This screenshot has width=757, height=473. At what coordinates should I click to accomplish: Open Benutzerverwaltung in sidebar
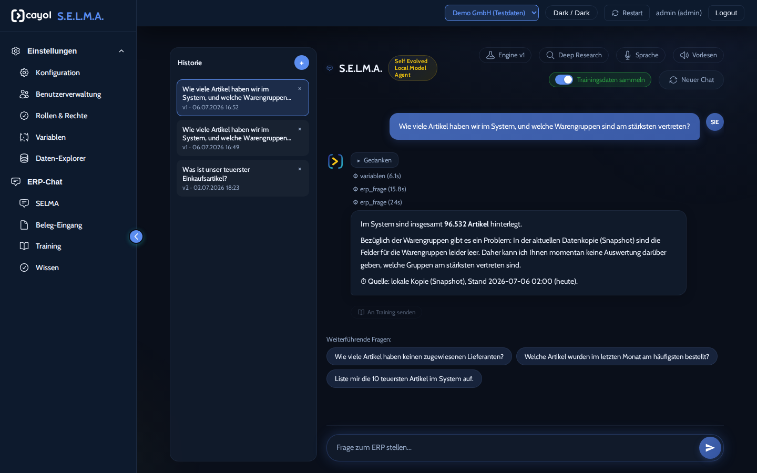pyautogui.click(x=68, y=94)
